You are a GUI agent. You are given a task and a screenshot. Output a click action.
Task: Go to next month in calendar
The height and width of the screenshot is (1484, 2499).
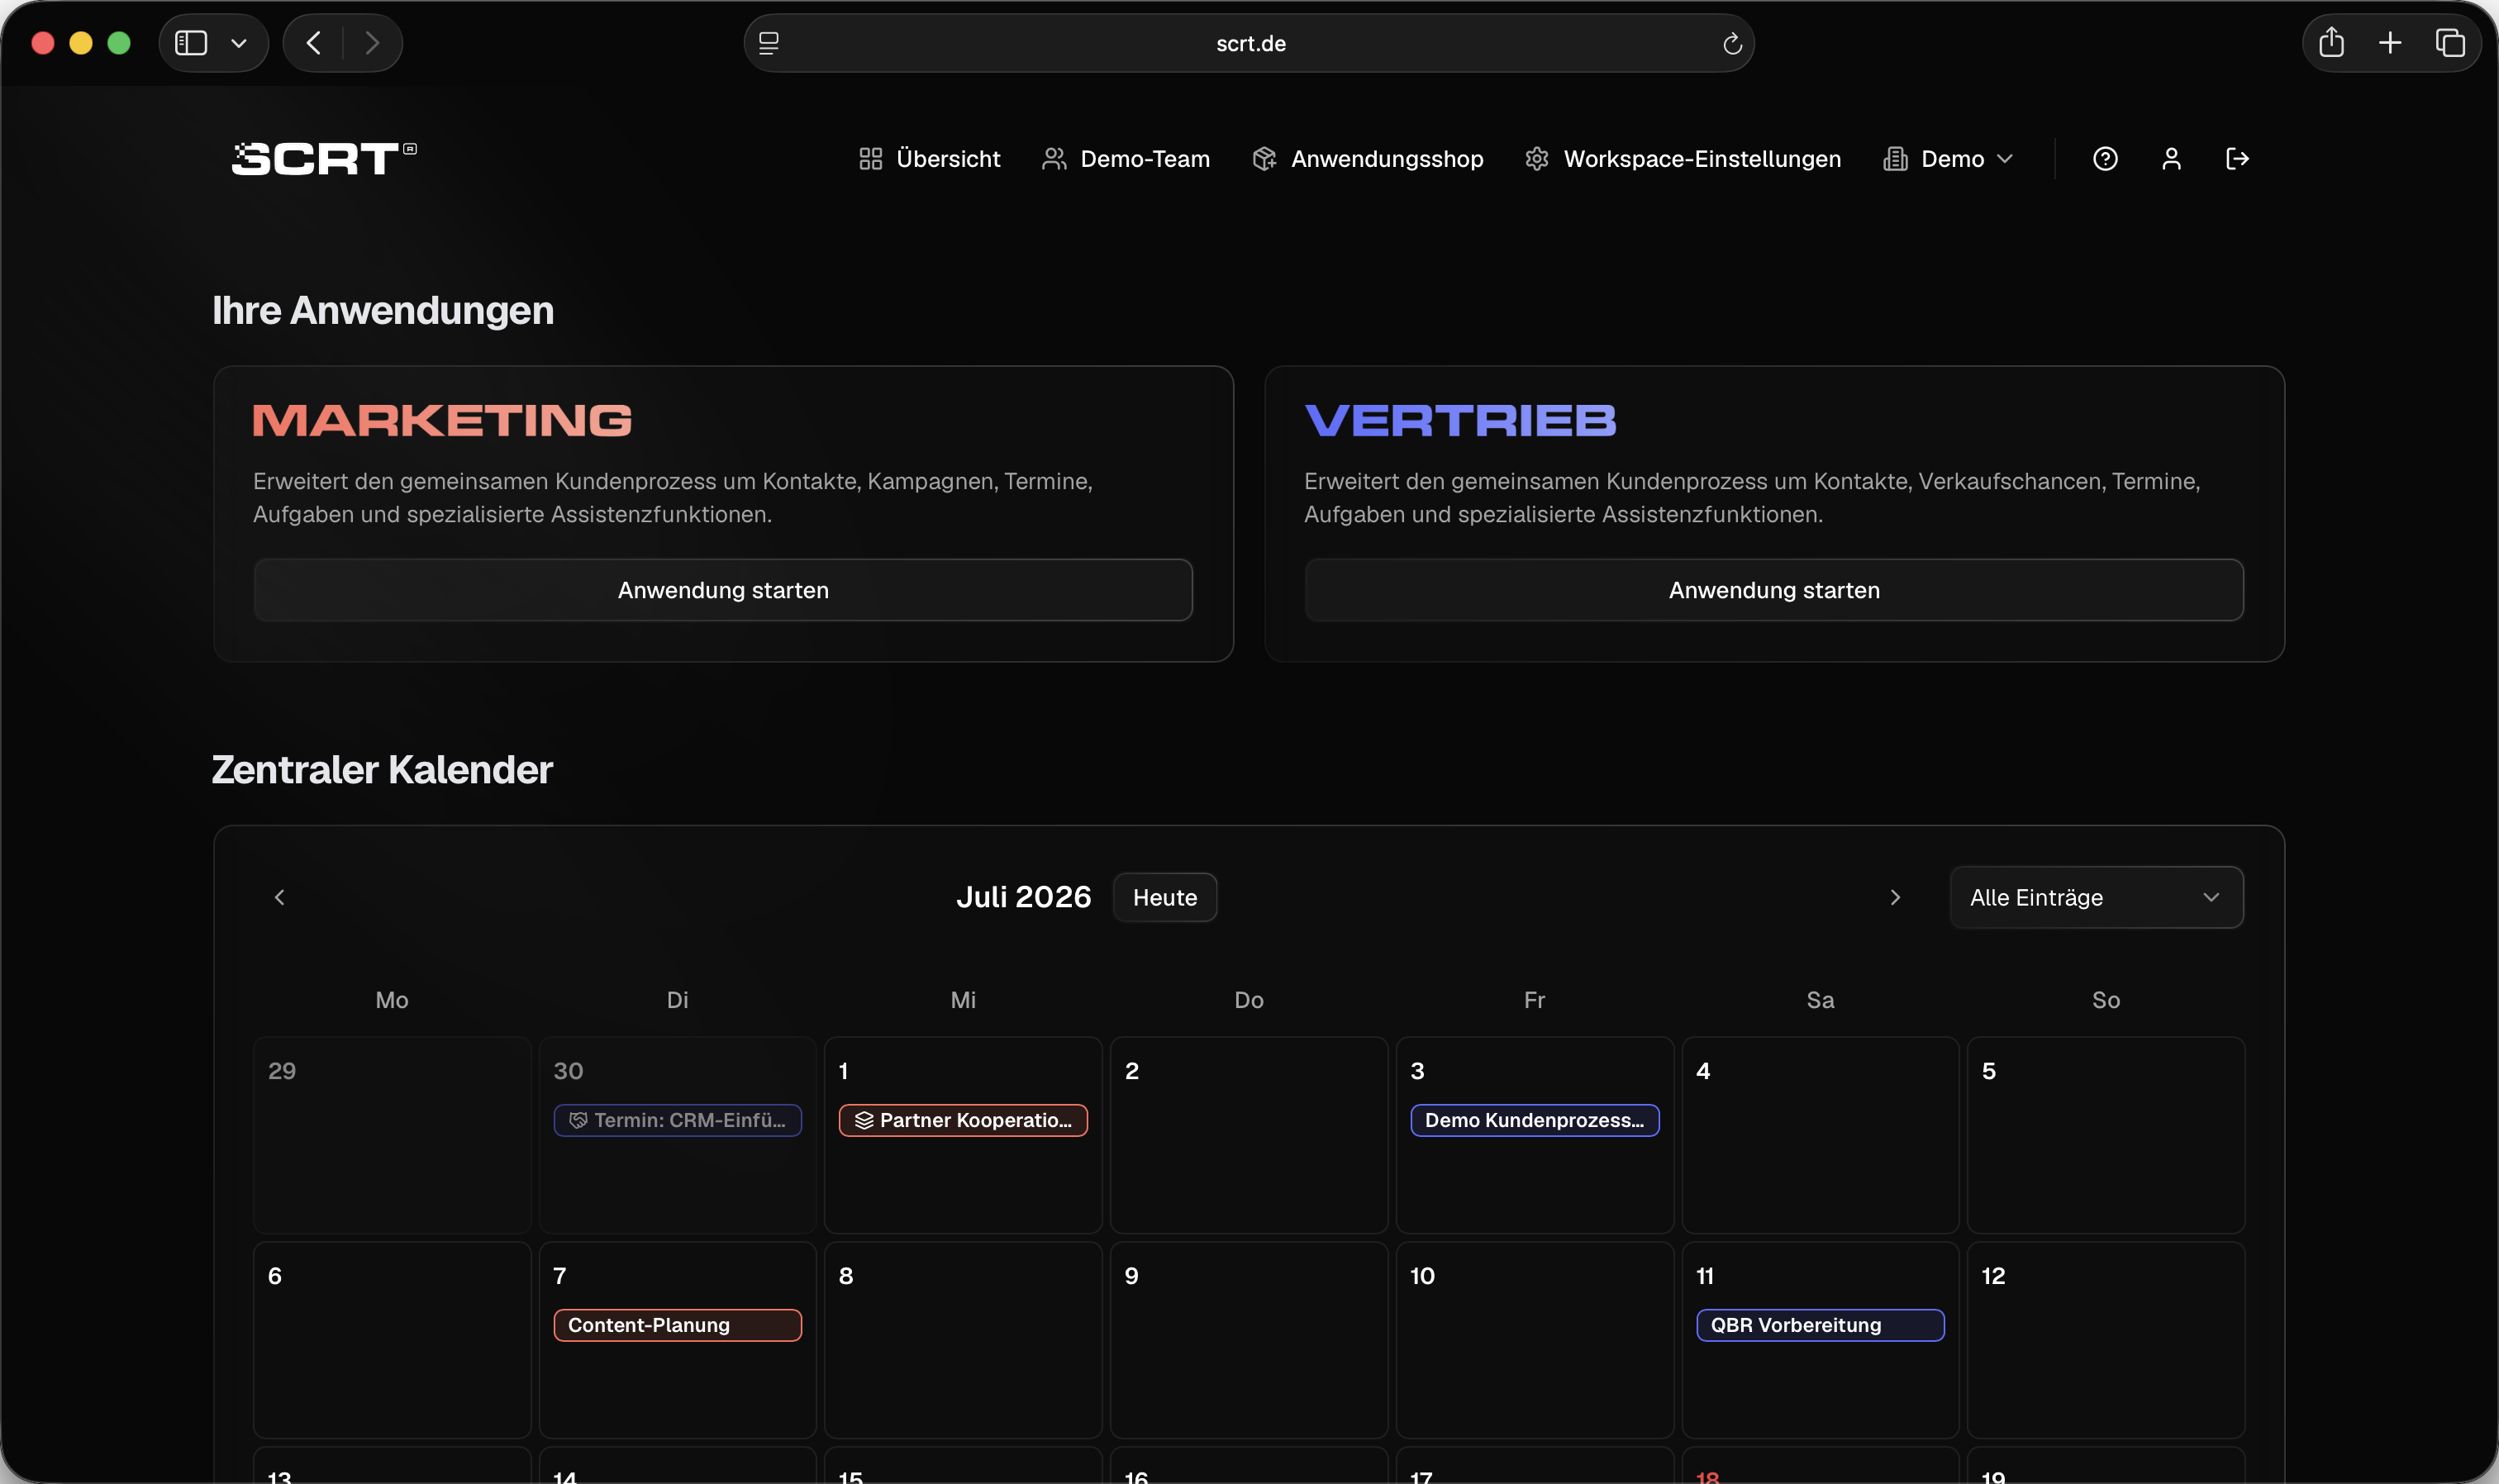pyautogui.click(x=1894, y=897)
